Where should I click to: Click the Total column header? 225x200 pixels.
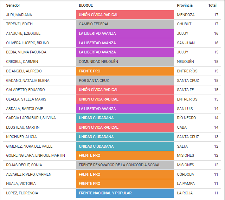(212, 5)
